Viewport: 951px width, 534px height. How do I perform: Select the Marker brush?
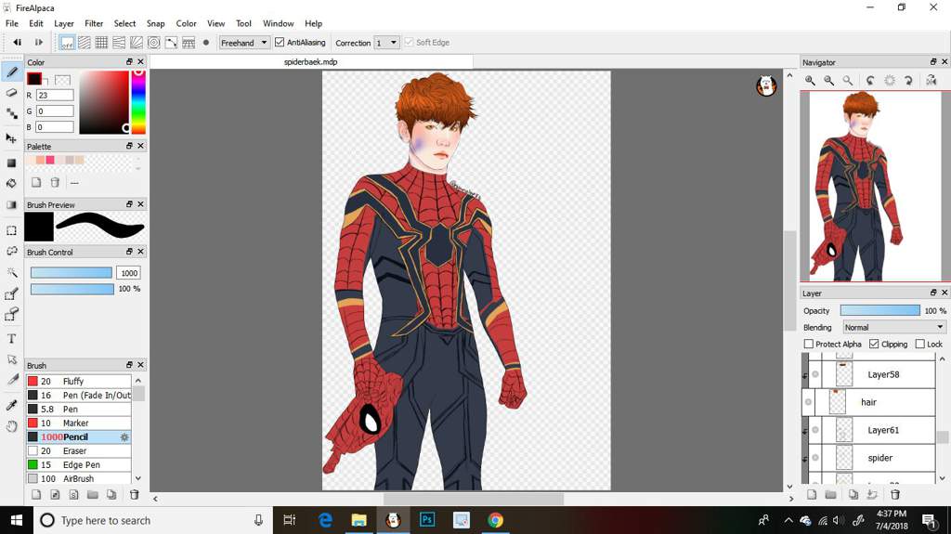pos(78,423)
